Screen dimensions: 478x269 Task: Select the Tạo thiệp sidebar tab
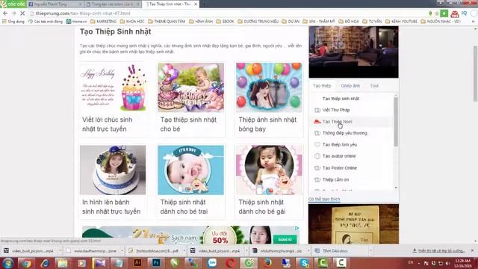pos(322,86)
